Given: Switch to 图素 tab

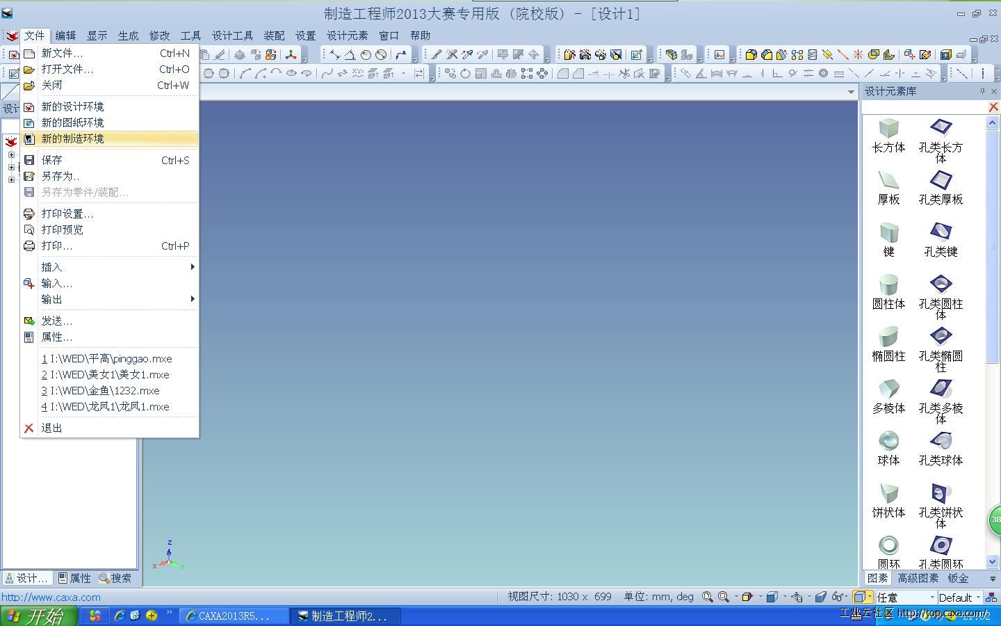Looking at the screenshot, I should (x=877, y=578).
